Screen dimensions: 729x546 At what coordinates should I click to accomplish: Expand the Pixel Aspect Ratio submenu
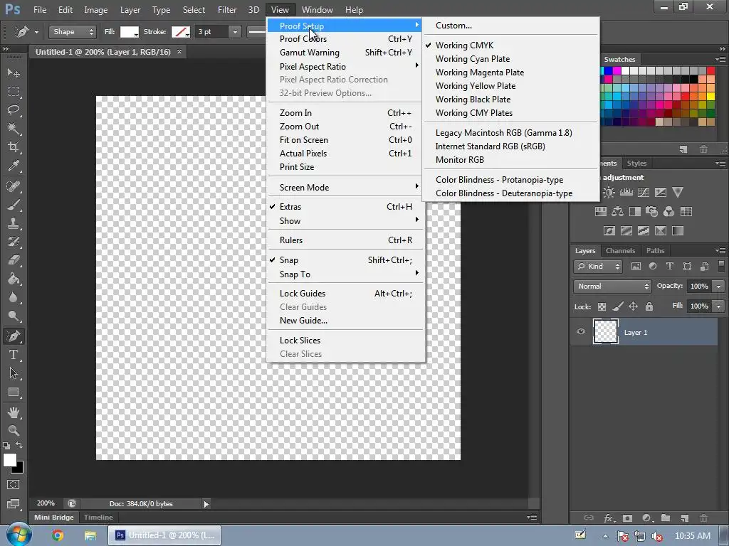point(345,66)
